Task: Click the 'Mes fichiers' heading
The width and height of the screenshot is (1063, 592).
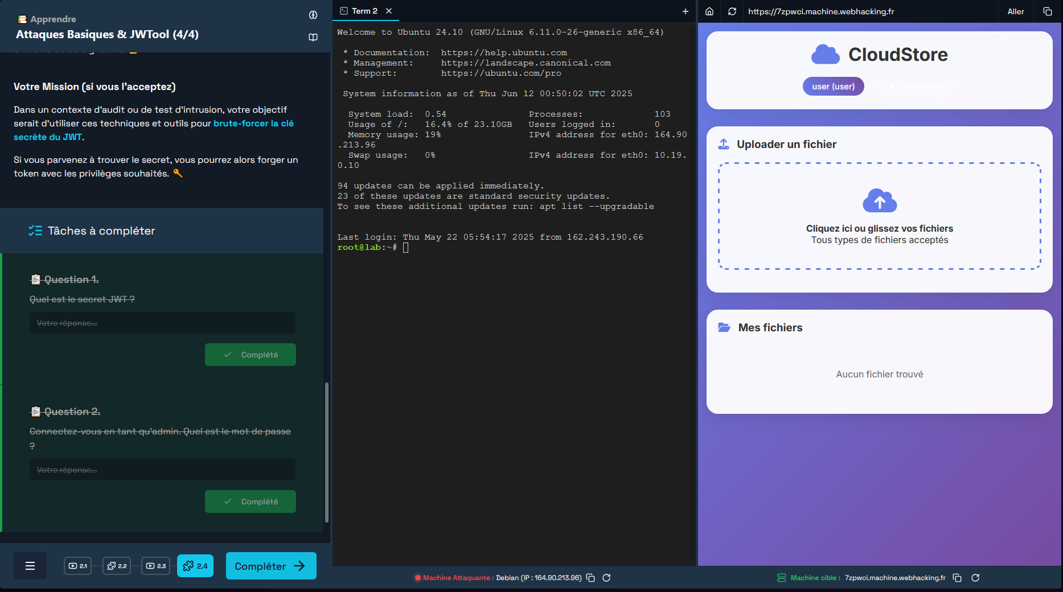Action: pos(770,327)
